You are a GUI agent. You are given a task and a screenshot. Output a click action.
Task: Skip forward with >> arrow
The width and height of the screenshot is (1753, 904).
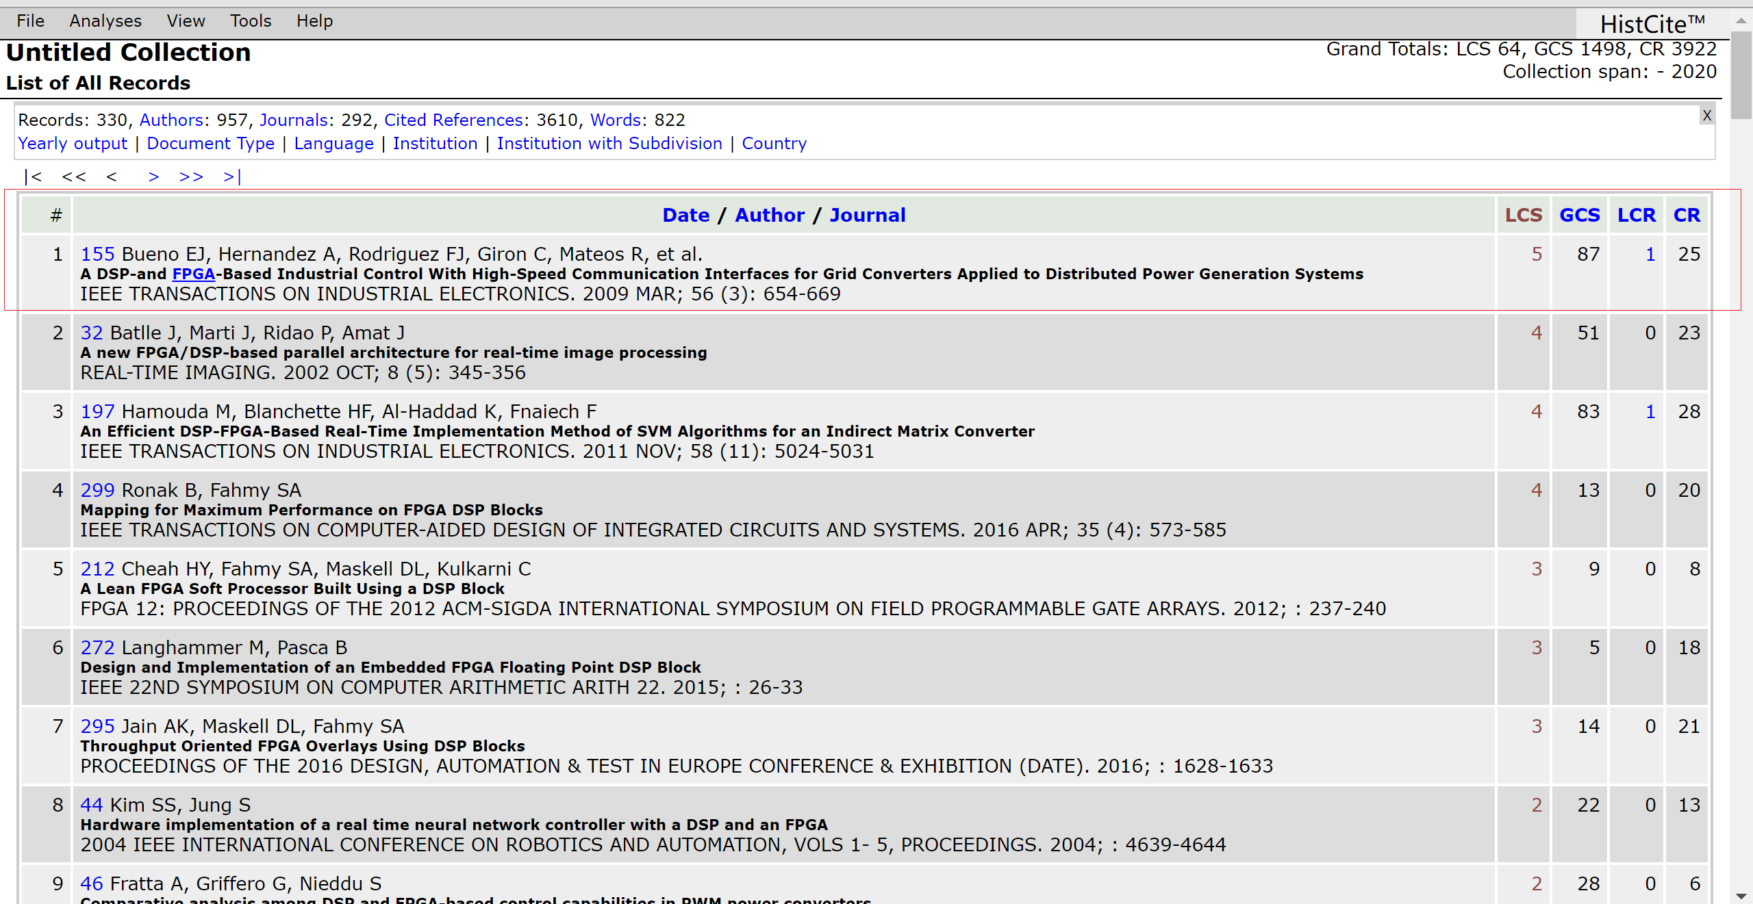pyautogui.click(x=191, y=177)
